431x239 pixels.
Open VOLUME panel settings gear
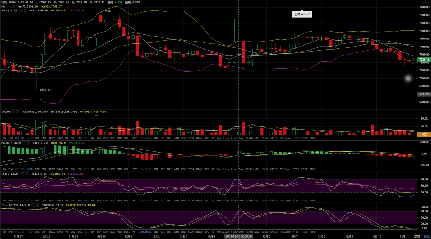point(14,112)
